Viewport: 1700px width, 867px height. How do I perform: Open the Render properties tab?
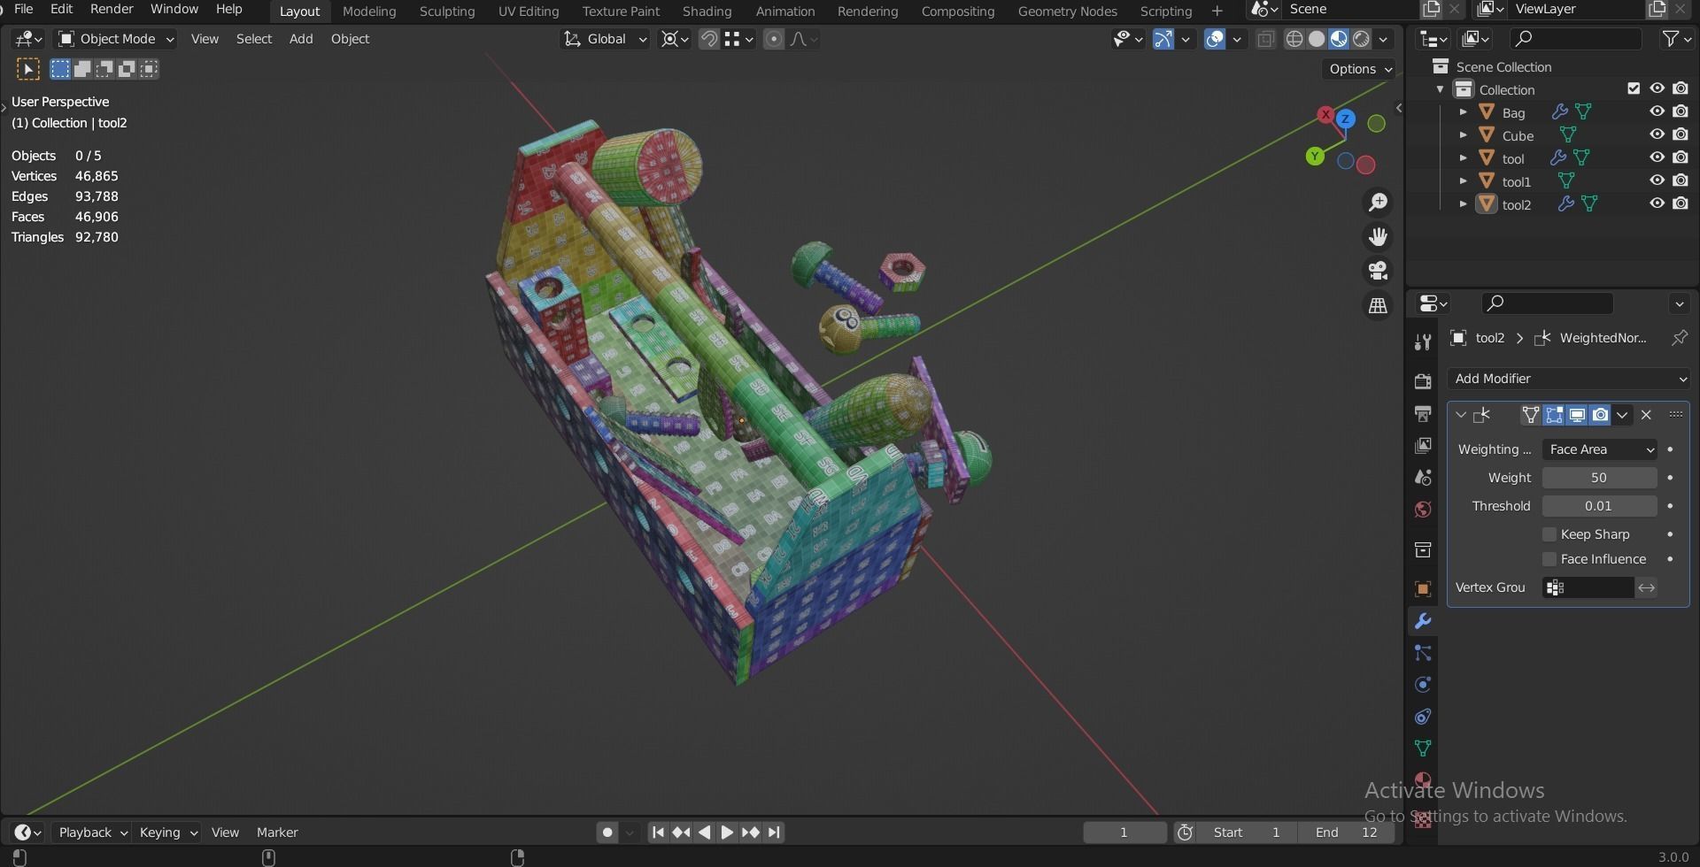pyautogui.click(x=1423, y=381)
